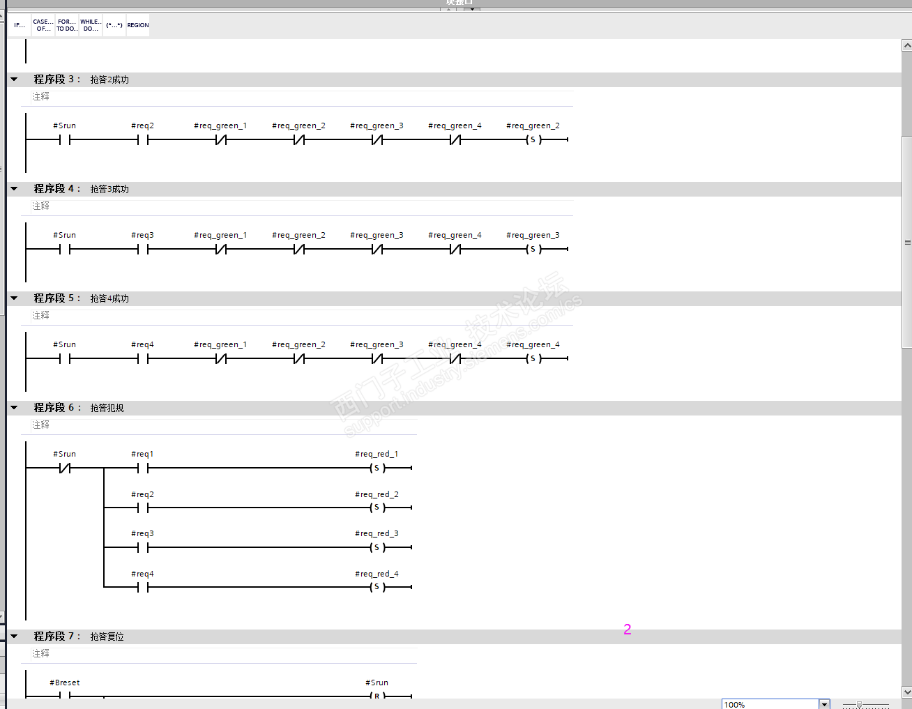The height and width of the screenshot is (709, 912).
Task: Select the #Srun contact in network 4
Action: point(65,250)
